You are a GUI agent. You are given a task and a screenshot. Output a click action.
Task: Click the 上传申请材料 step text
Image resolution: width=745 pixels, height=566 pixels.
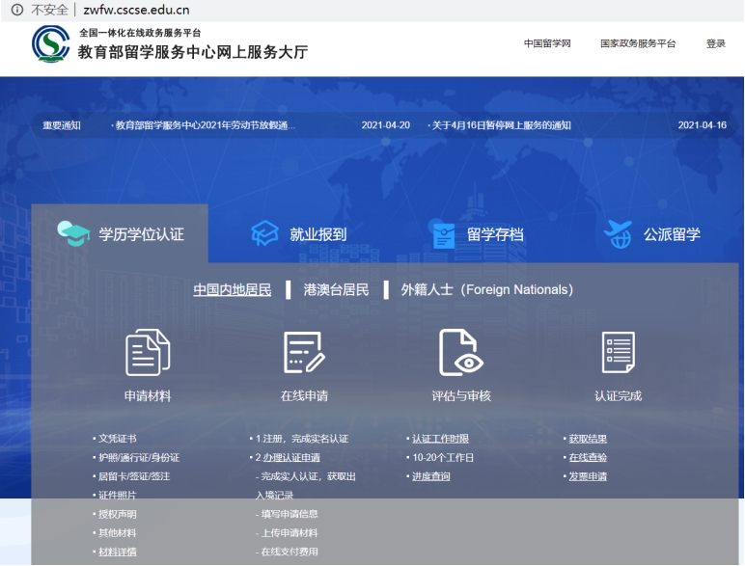coord(290,533)
